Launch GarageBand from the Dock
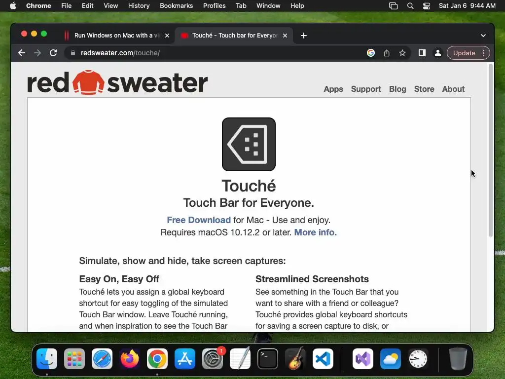This screenshot has height=379, width=505. point(295,359)
